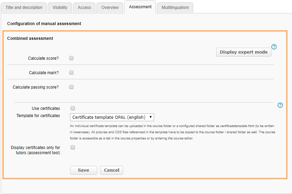292x194 pixels.
Task: Click the Assessment tab
Action: pyautogui.click(x=140, y=7)
